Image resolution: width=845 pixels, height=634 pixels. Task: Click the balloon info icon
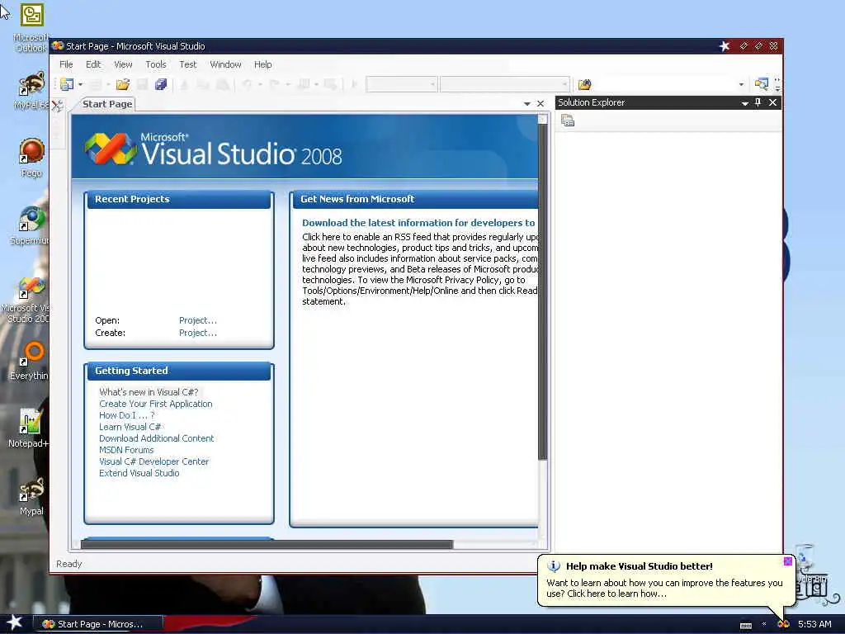coord(554,566)
